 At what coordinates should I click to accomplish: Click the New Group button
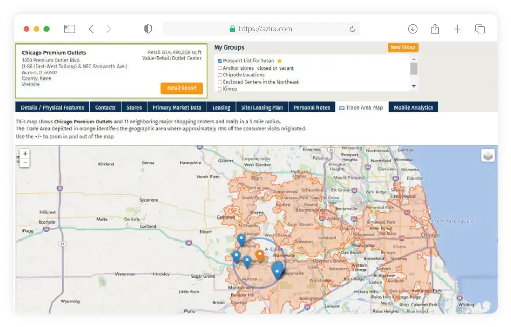coord(403,47)
